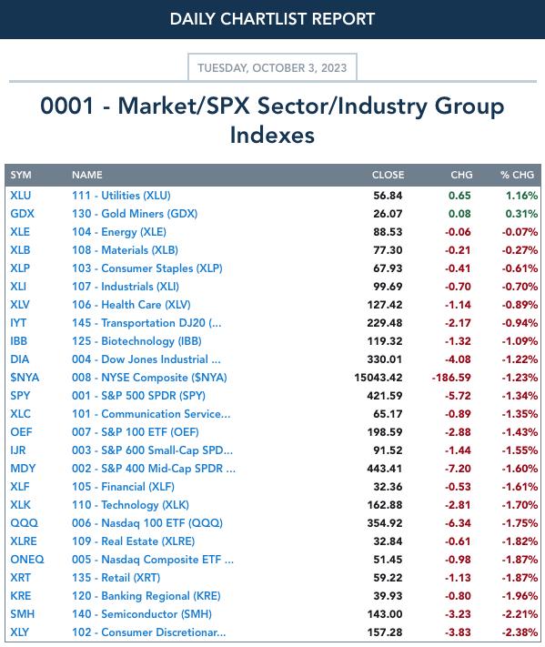The image size is (545, 647).
Task: Click the SYM column header
Action: tap(21, 175)
